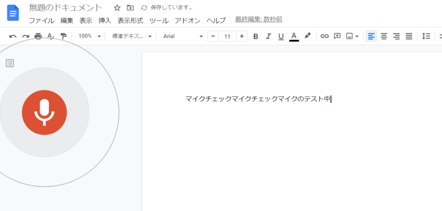Viewport: 442px width, 211px height.
Task: Align text left
Action: pos(371,36)
